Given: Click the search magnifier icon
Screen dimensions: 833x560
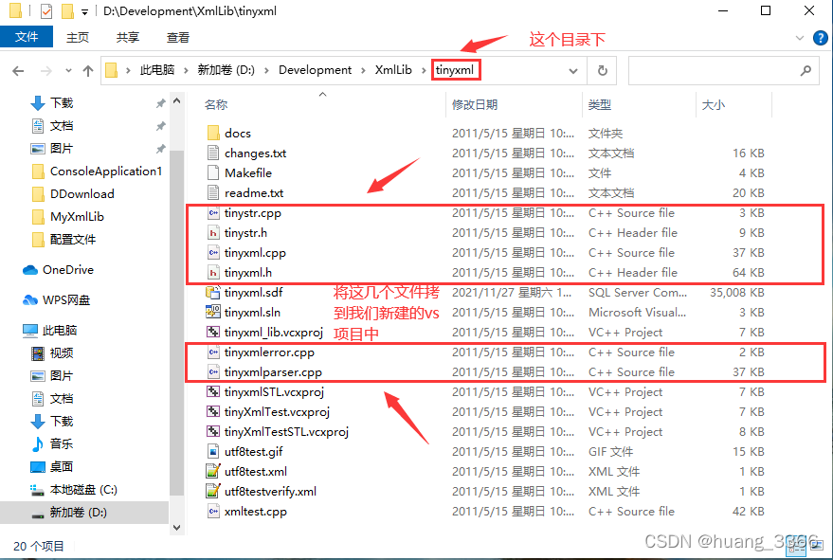Looking at the screenshot, I should [806, 70].
